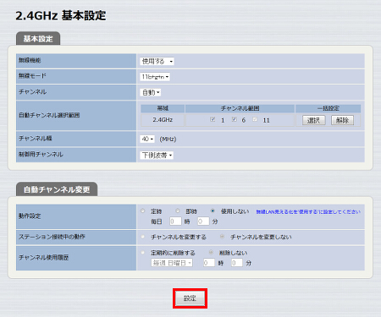
Task: Toggle the channel 11 checkbox
Action: tap(255, 119)
